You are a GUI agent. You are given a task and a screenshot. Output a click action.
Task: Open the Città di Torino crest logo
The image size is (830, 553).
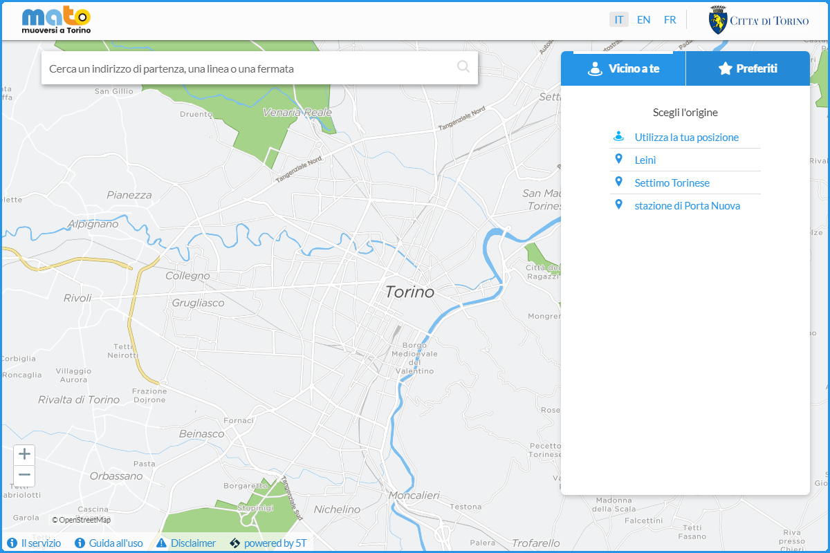pyautogui.click(x=719, y=20)
